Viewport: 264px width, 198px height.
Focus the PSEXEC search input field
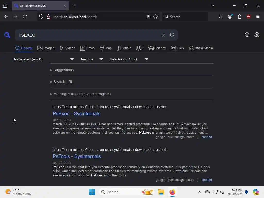pyautogui.click(x=88, y=35)
